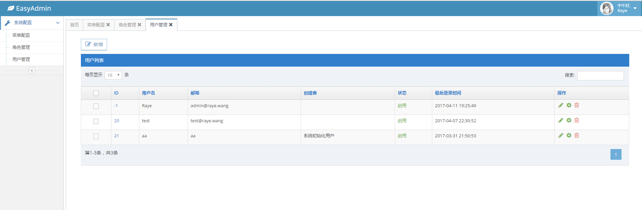Click the 新增 button

pyautogui.click(x=94, y=45)
